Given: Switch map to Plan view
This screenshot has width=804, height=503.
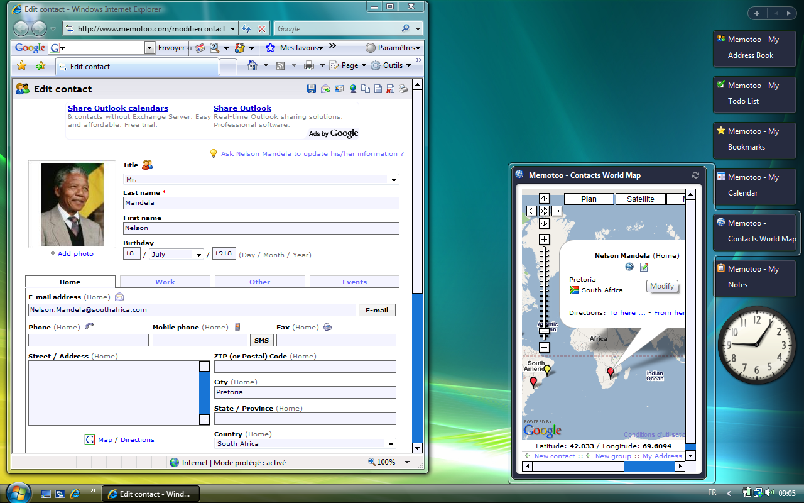Looking at the screenshot, I should click(x=589, y=199).
